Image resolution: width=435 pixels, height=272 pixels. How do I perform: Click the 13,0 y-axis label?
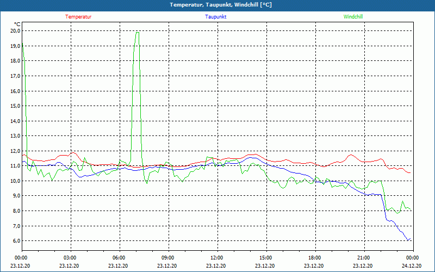[15, 135]
